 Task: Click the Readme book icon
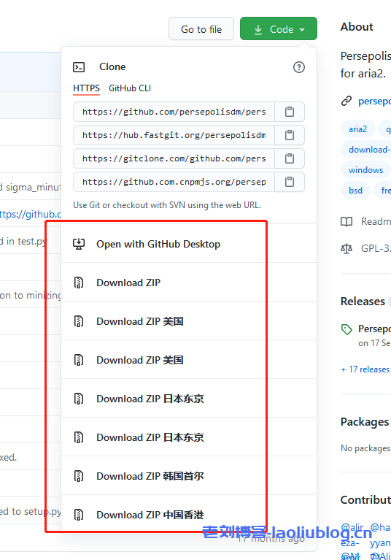click(347, 222)
